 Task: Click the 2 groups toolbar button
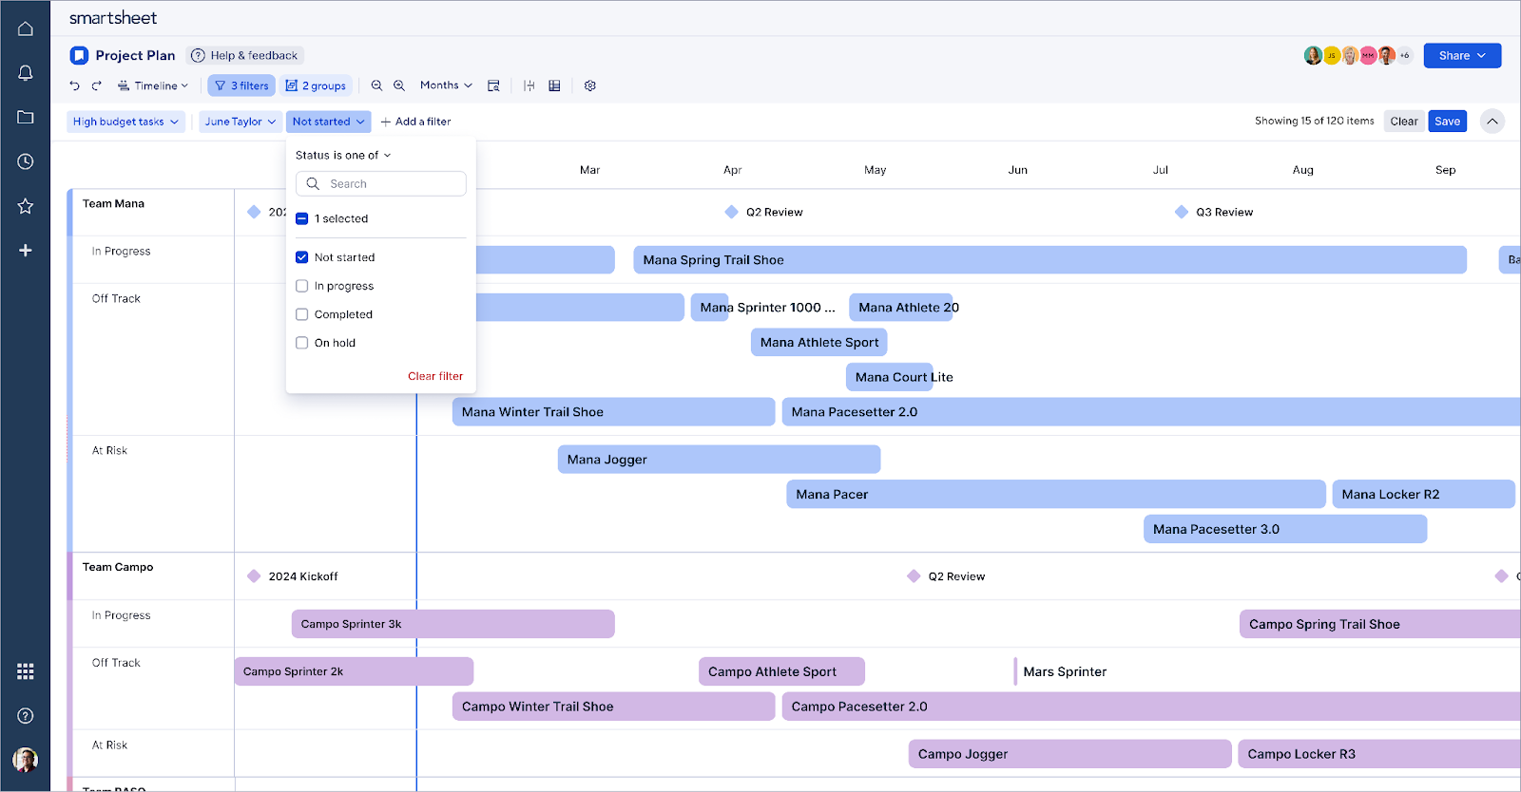click(x=316, y=85)
